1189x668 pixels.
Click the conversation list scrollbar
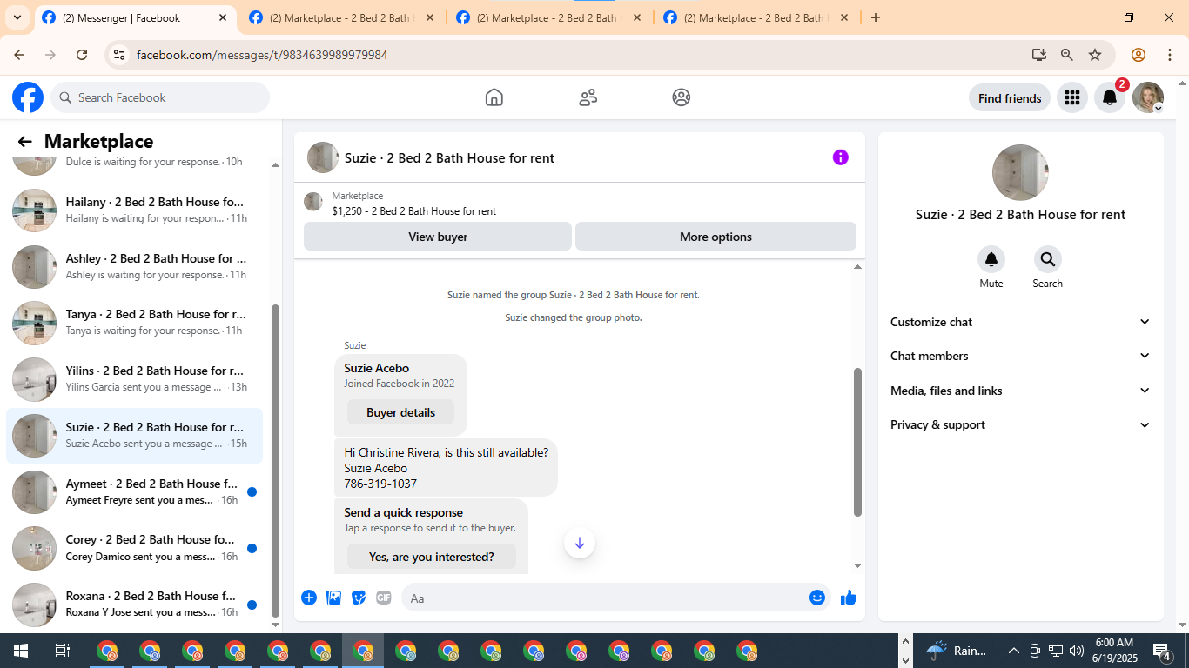pos(276,460)
